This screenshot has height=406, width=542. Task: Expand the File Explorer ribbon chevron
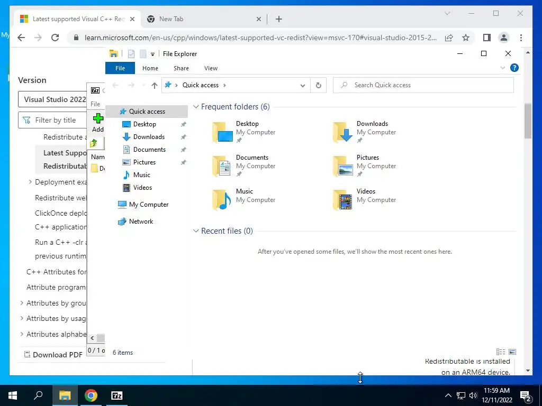pos(503,68)
